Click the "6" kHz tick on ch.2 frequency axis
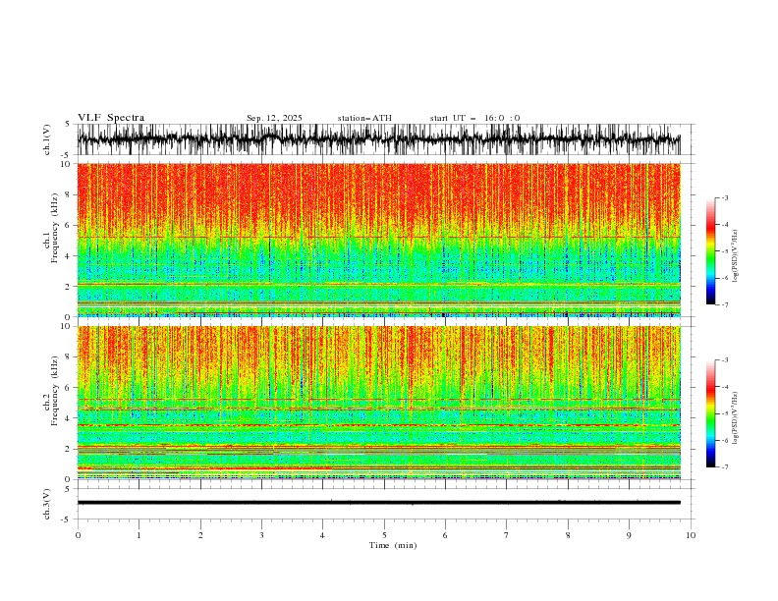778x601 pixels. [69, 388]
